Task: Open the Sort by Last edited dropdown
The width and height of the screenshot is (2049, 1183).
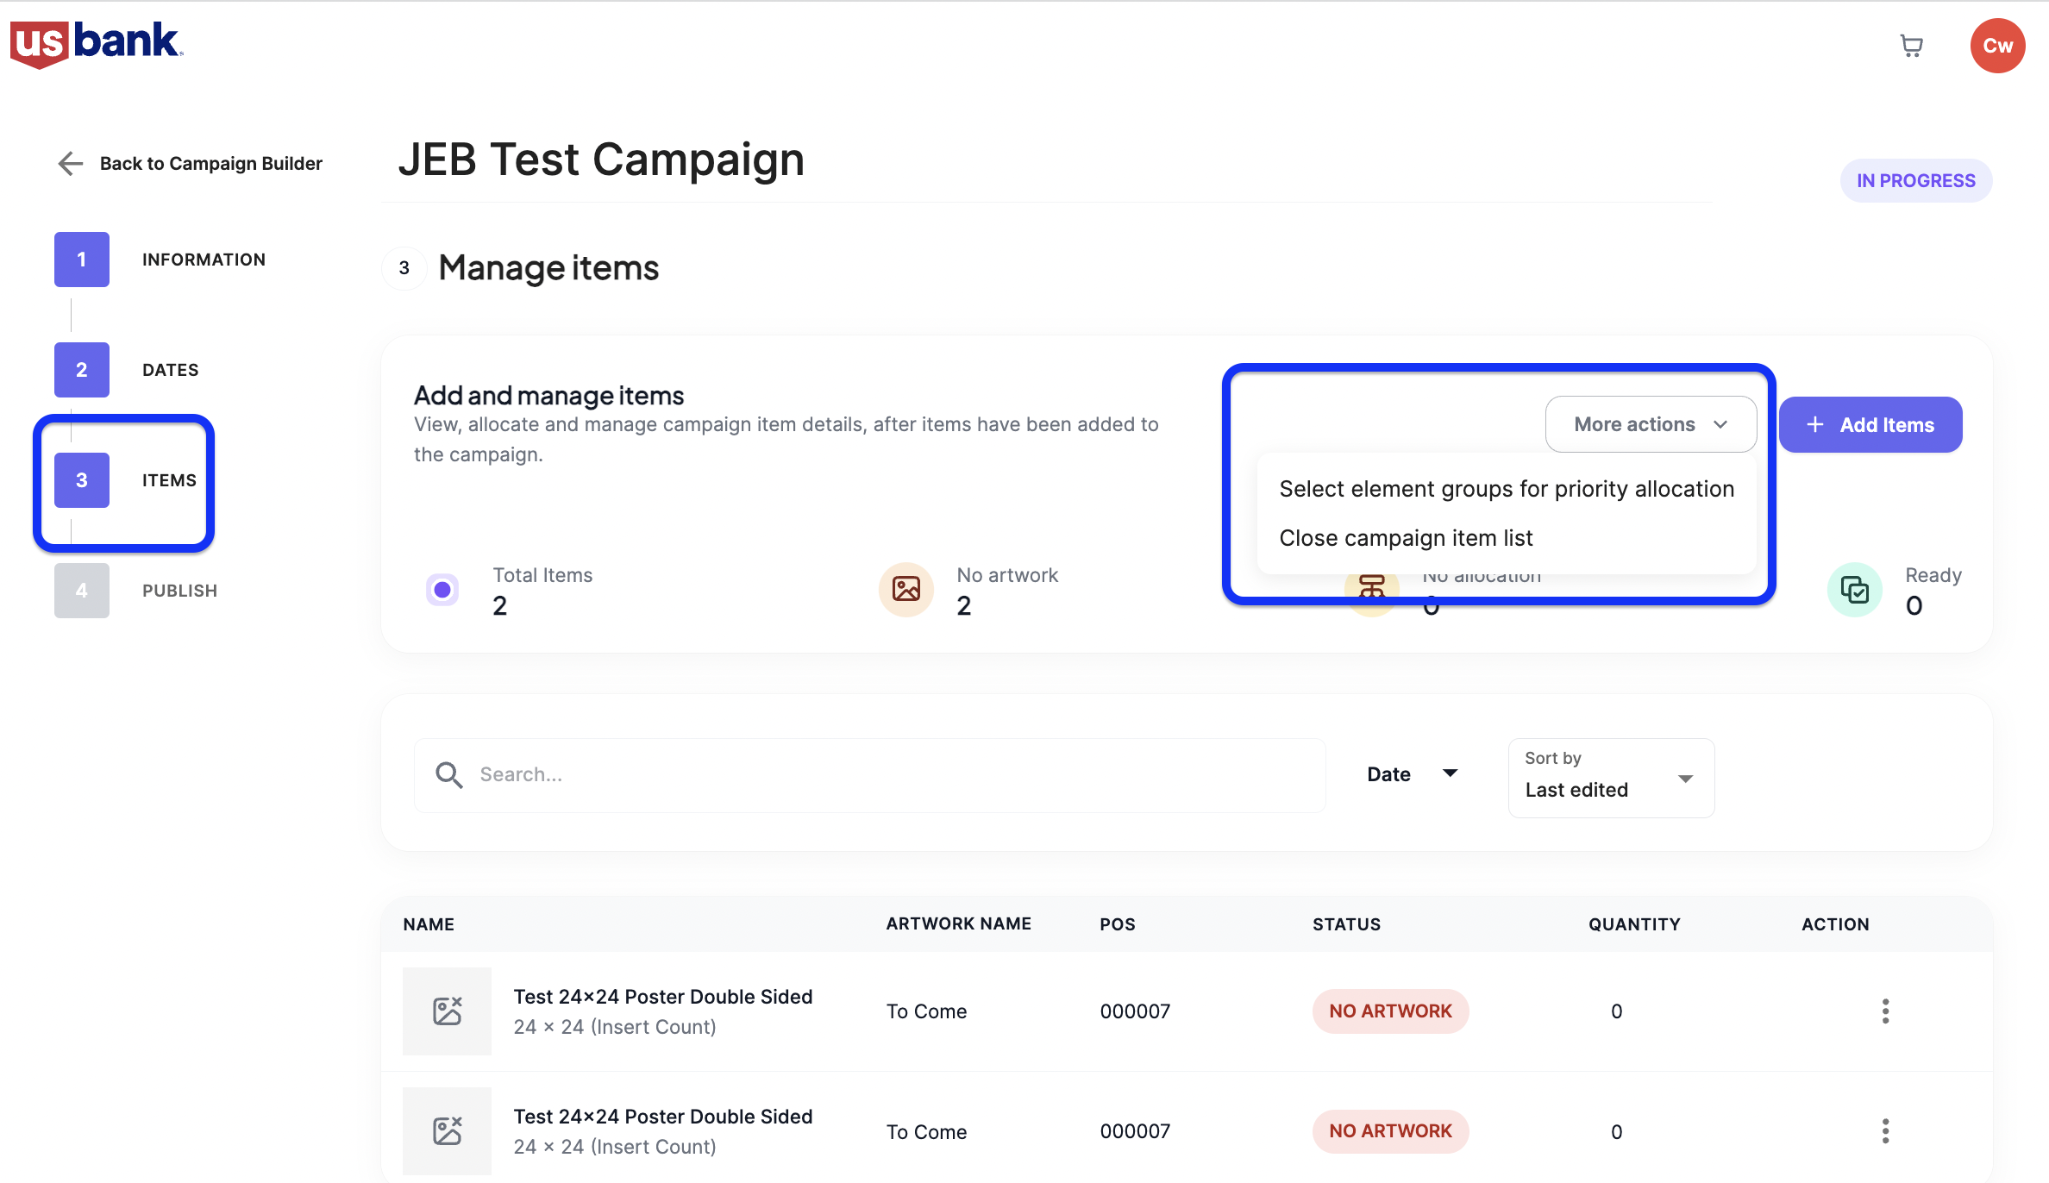Action: click(1610, 778)
